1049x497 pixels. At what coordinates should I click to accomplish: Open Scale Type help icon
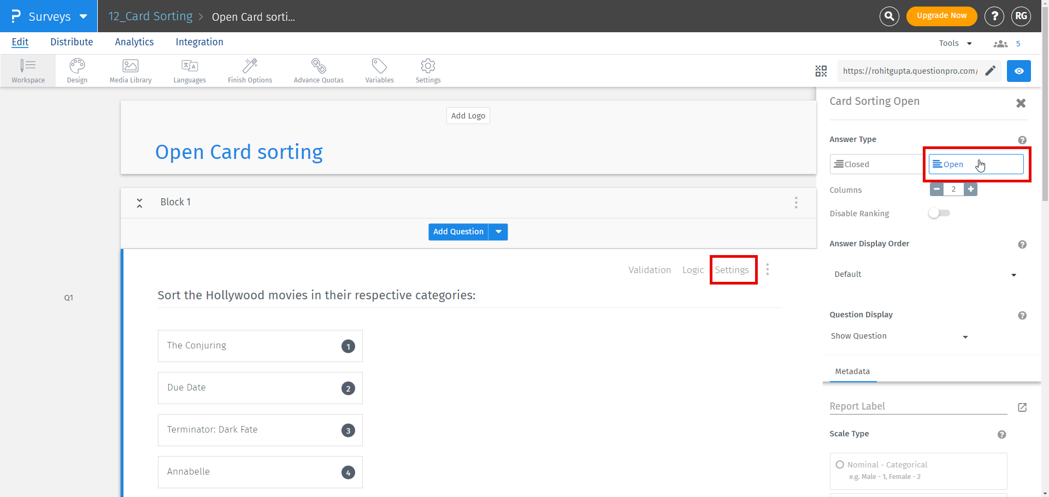coord(1001,434)
